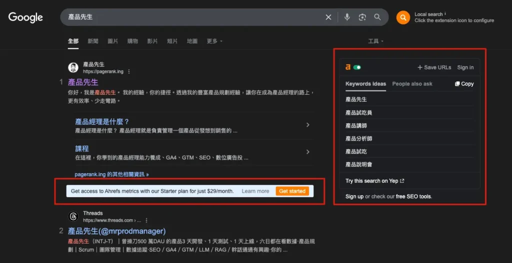
Task: Open the 更多 dropdown menu
Action: 214,41
